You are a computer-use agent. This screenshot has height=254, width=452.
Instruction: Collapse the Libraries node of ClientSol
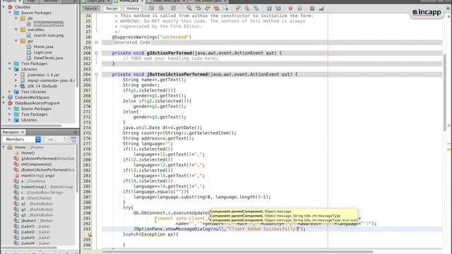(10, 69)
